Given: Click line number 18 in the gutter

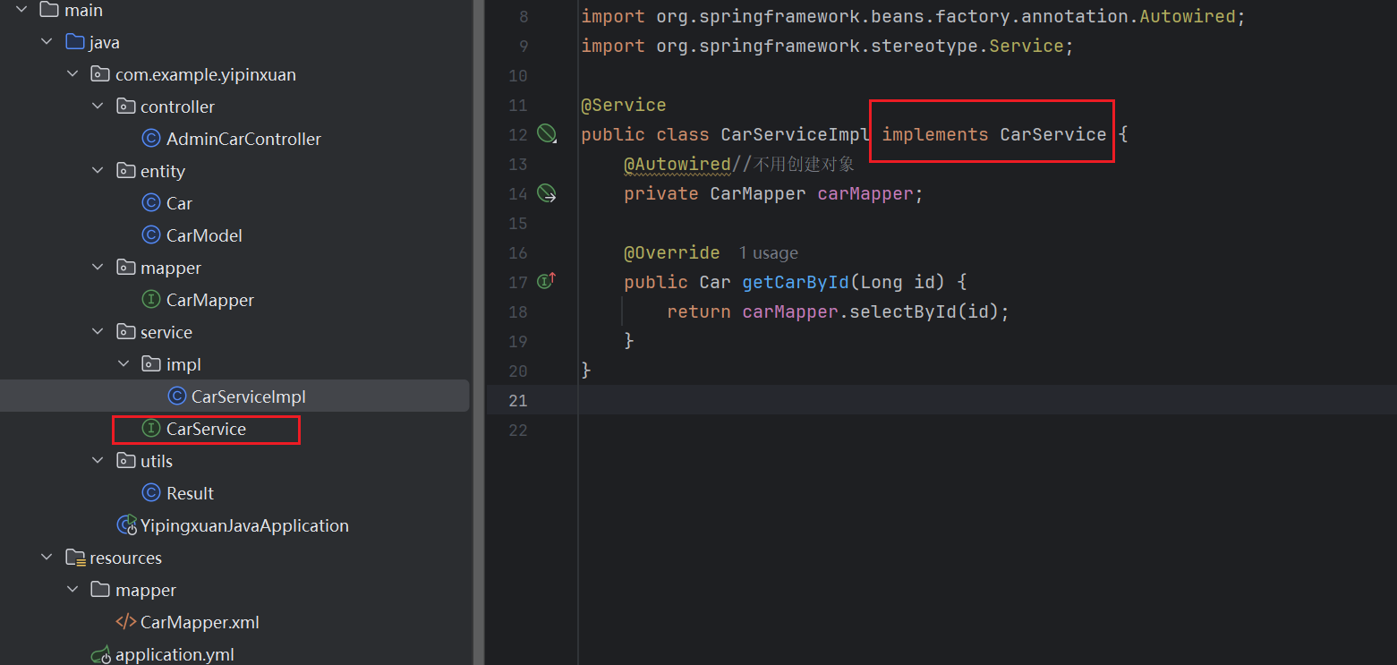Looking at the screenshot, I should click(518, 311).
